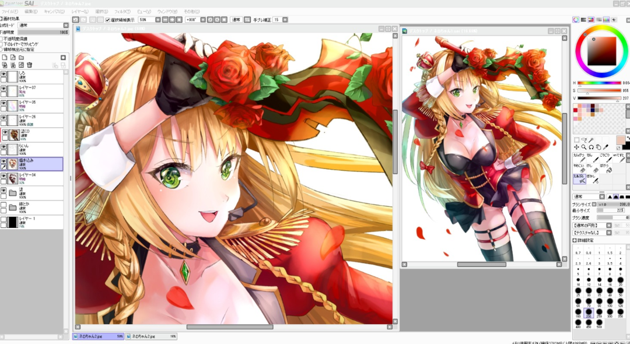Screen dimensions: 630x344
Task: Enable the 不透明度保護 checkbox
Action: click(2, 39)
